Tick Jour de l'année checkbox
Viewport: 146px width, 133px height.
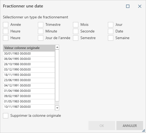pos(40,38)
